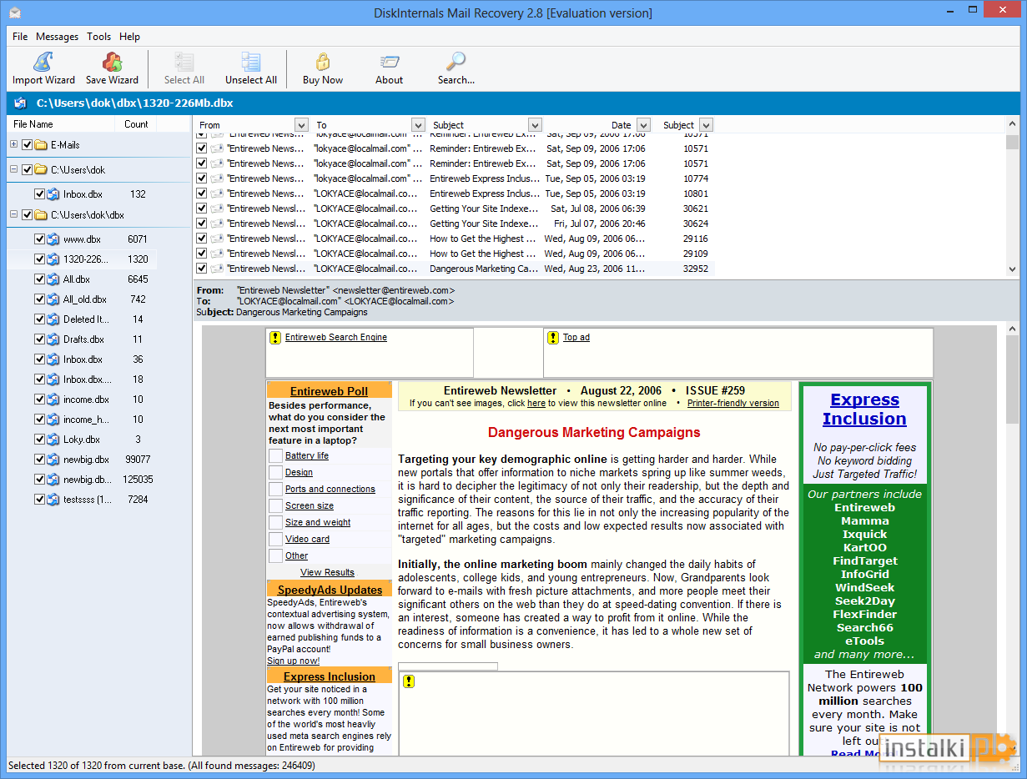
Task: Open the Messages menu
Action: (x=58, y=37)
